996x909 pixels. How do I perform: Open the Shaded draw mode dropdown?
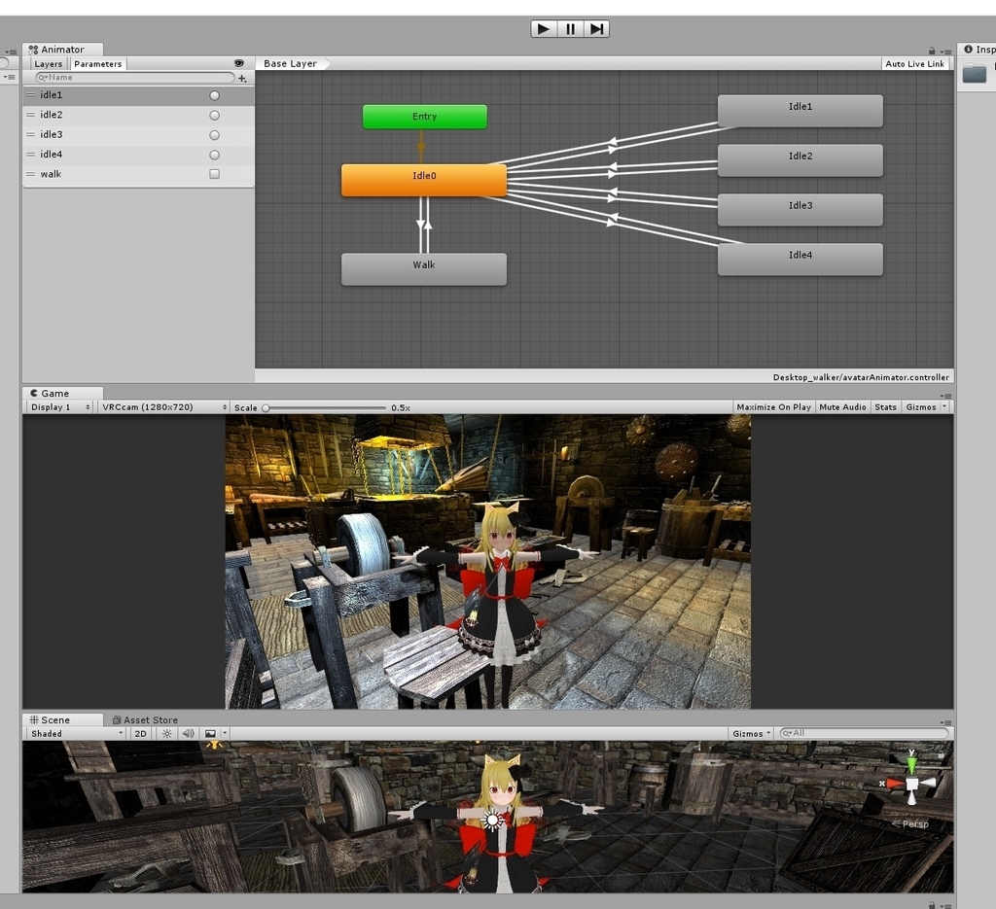[x=76, y=733]
